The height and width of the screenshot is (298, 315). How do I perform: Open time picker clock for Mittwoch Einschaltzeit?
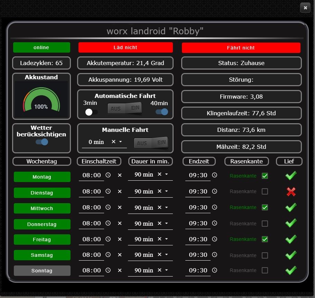108,207
